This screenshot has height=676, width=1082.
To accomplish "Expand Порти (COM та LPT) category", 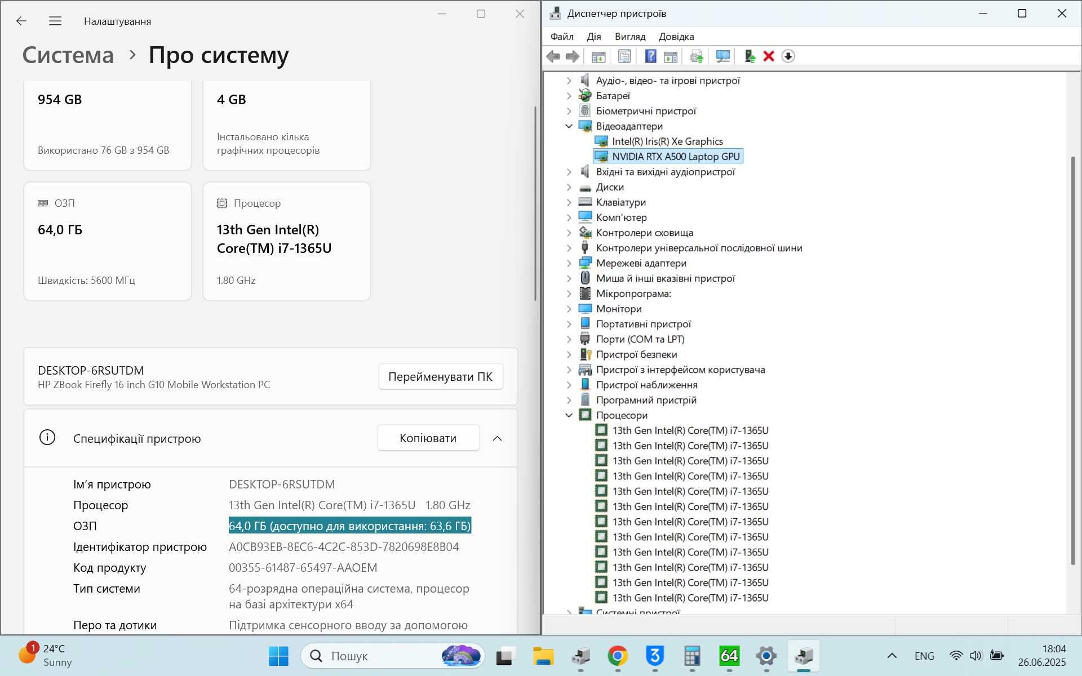I will tap(569, 339).
